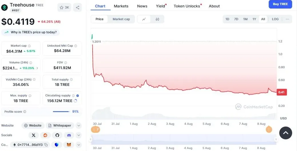Open the Vol/Mkt Cap (24h) info icon
297x151 pixels.
point(34,80)
